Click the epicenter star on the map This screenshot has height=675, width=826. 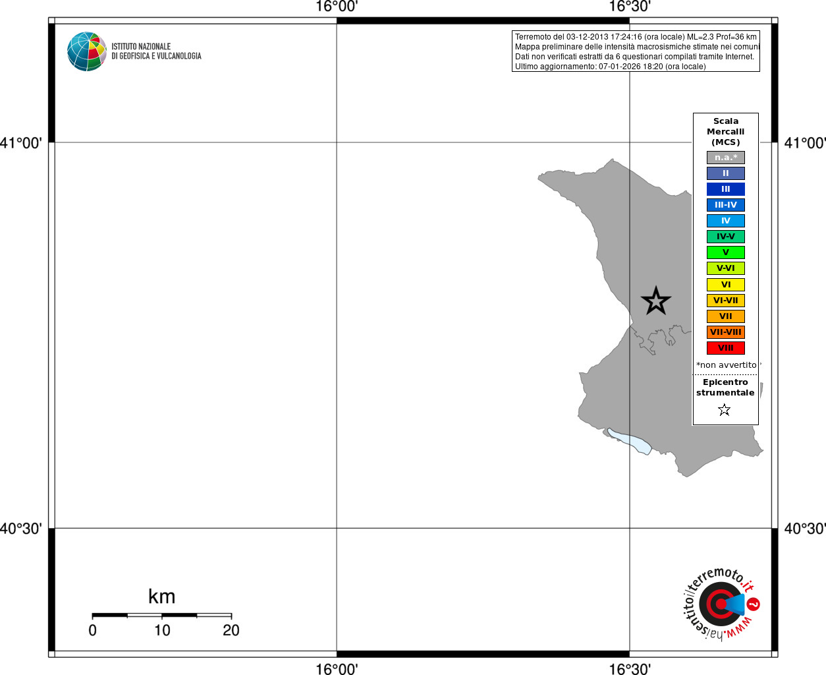[x=656, y=301]
